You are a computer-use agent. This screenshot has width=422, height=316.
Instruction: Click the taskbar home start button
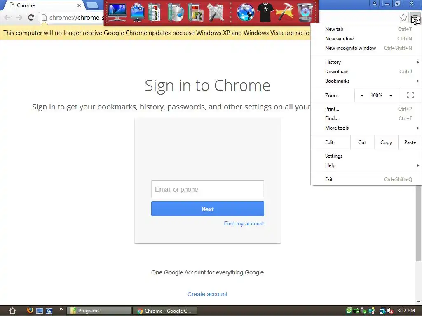[x=12, y=311]
